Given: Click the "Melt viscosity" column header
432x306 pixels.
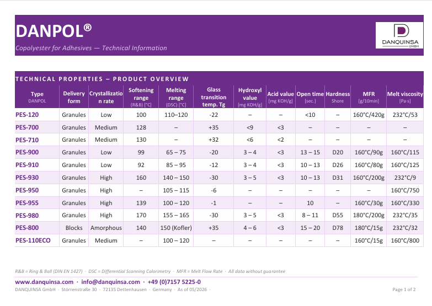Looking at the screenshot, I should (x=405, y=97).
